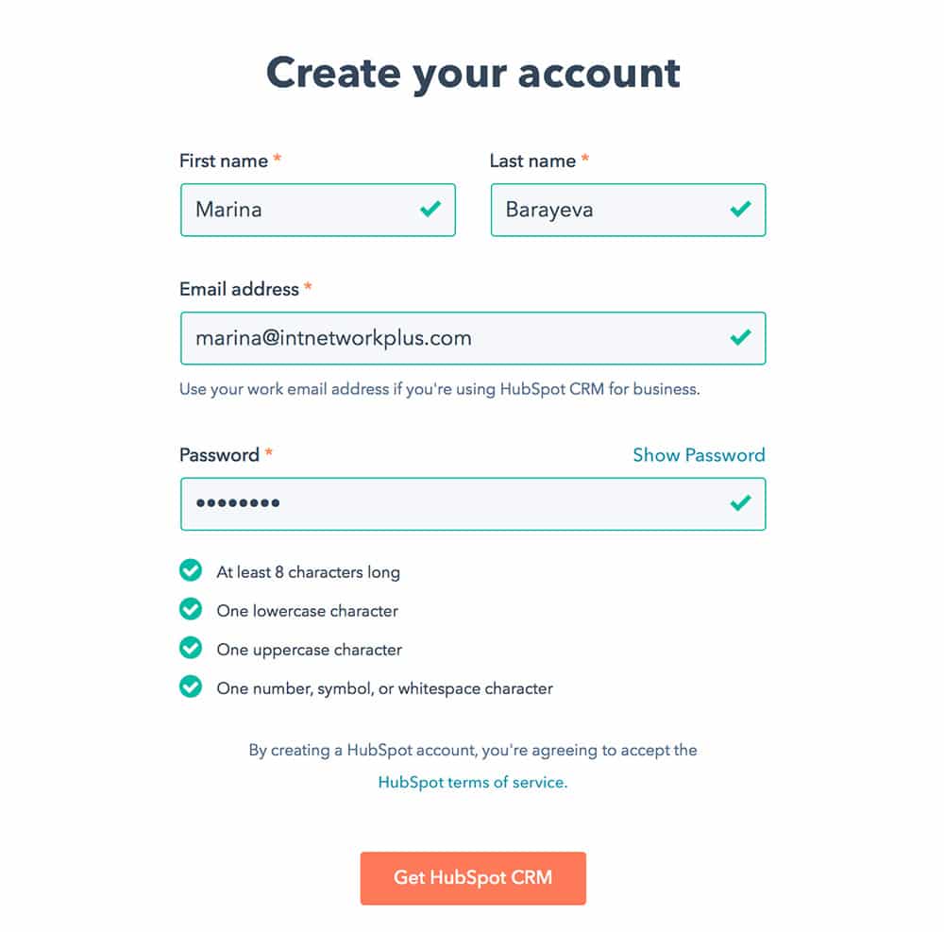Click the required asterisk next to Password
Screen dimensions: 944x932
click(268, 452)
